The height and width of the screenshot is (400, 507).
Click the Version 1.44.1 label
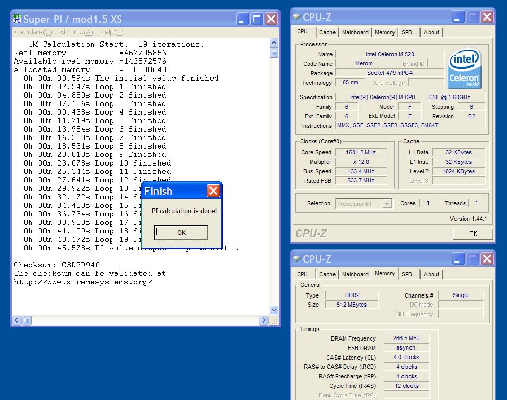[468, 219]
